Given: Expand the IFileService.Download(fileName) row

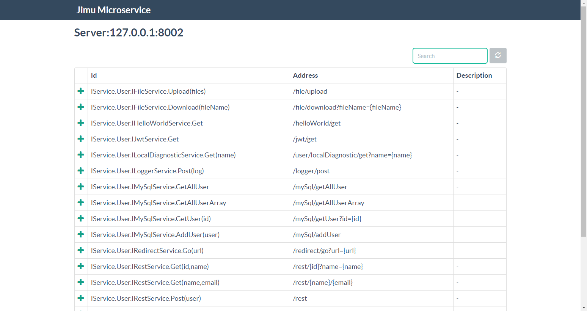Looking at the screenshot, I should click(x=81, y=107).
